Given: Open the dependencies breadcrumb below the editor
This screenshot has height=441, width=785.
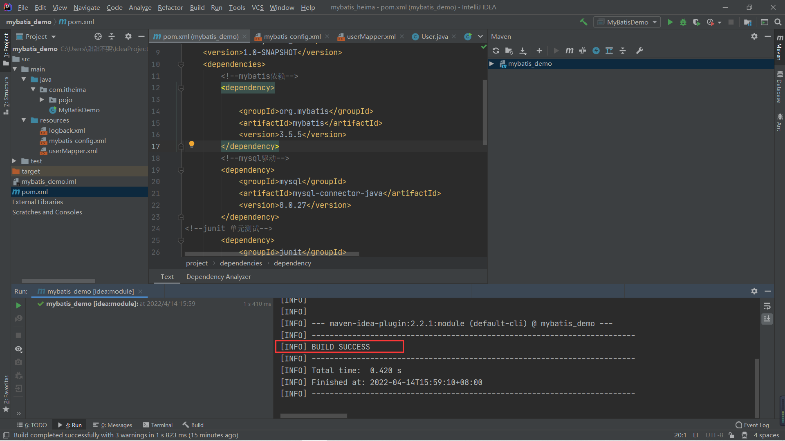Looking at the screenshot, I should point(240,263).
